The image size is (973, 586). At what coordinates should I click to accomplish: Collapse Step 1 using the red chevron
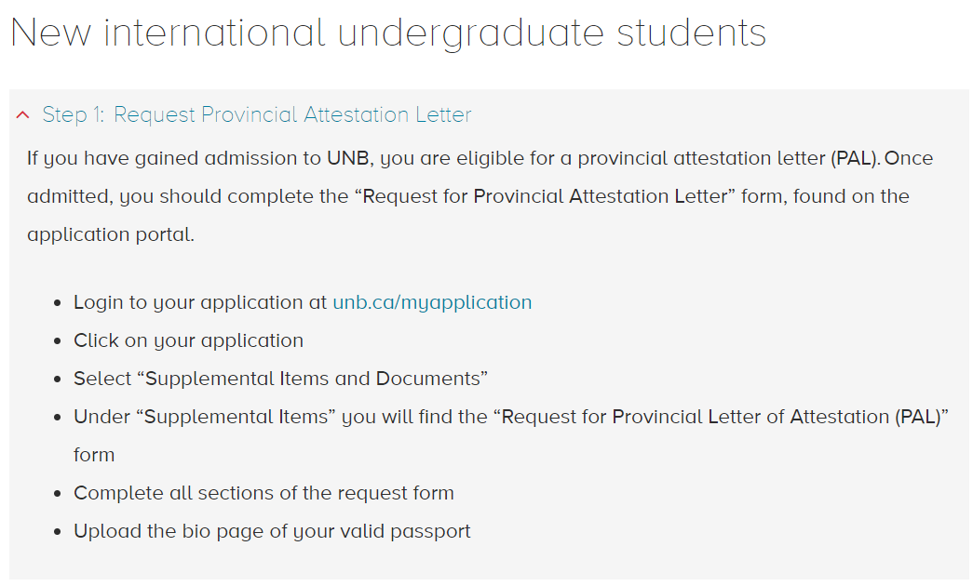coord(23,114)
